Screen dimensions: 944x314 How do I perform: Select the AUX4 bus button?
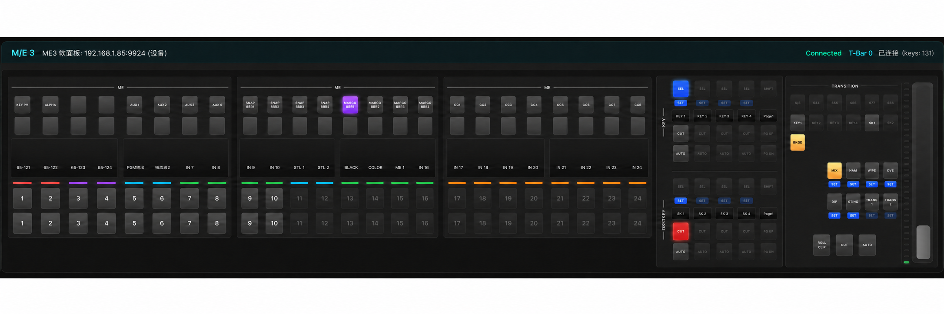[217, 105]
